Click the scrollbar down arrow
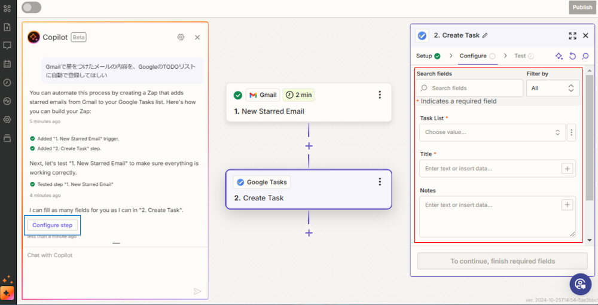The image size is (598, 305). 590,240
